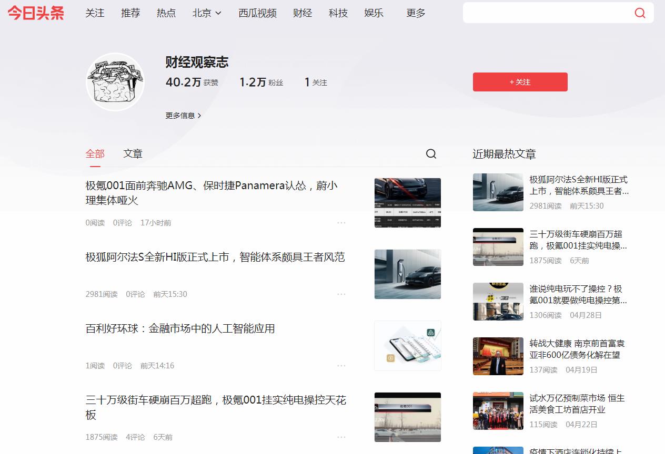Click the 40.2万 获赞 count
Screen dimensions: 665x454
[192, 82]
